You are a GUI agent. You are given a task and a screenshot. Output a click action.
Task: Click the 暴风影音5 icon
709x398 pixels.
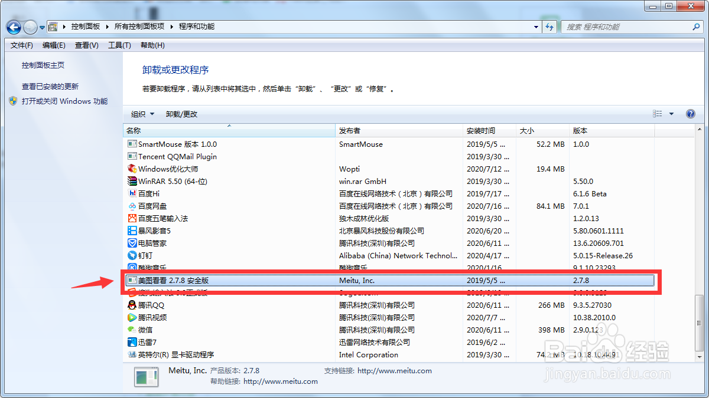(132, 231)
